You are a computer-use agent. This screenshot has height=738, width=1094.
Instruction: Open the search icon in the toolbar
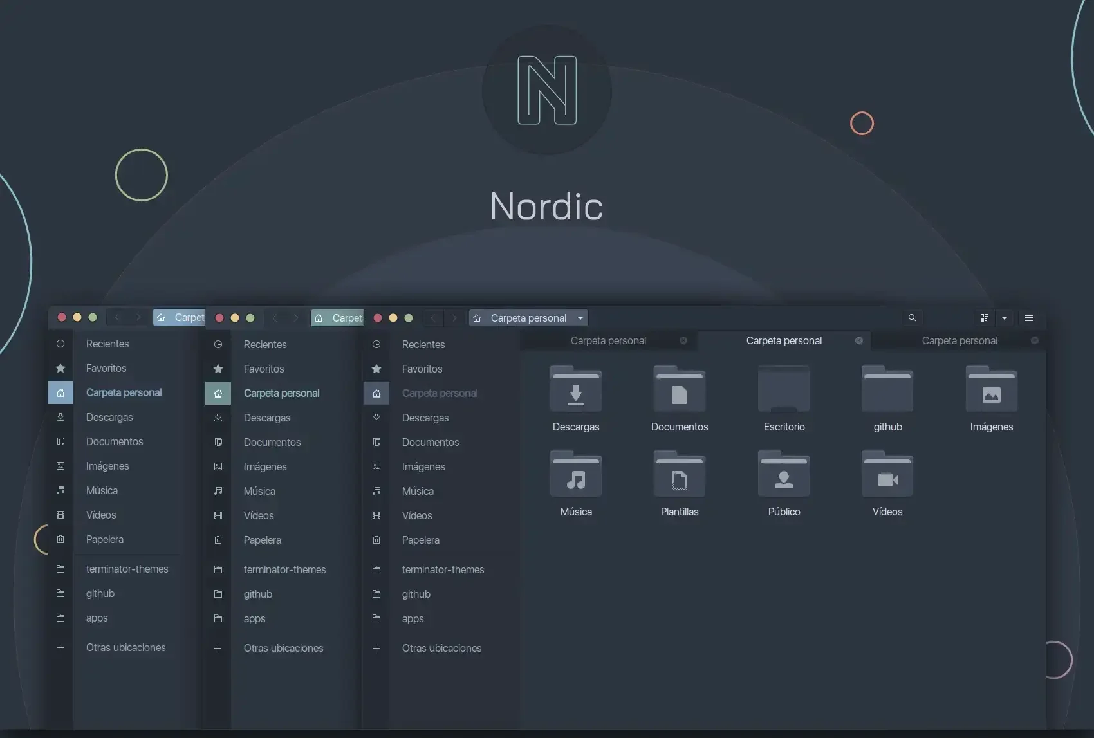click(x=912, y=317)
